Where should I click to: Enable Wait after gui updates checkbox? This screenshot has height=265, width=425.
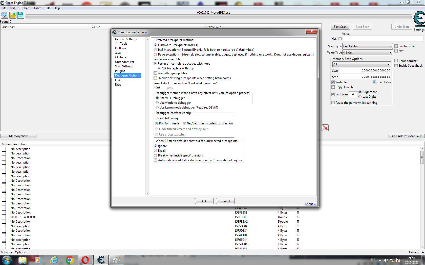point(155,73)
